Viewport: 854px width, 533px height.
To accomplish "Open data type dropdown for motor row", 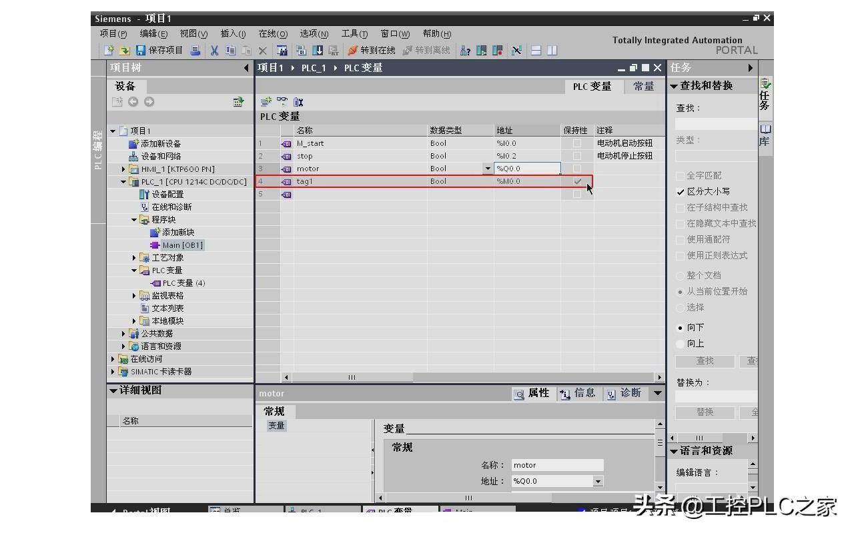I will click(488, 169).
